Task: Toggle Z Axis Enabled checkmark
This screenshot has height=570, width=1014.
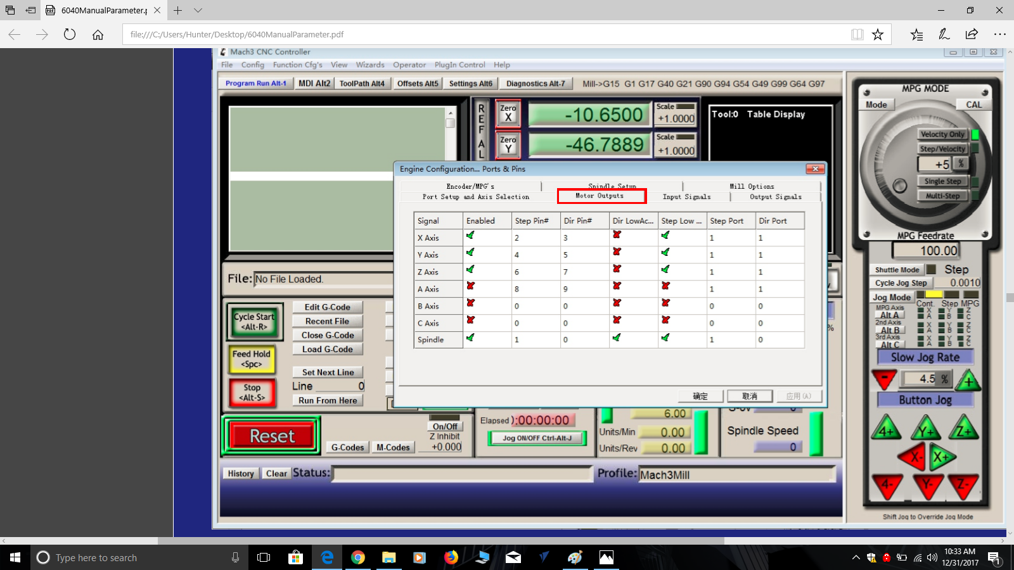Action: click(470, 269)
